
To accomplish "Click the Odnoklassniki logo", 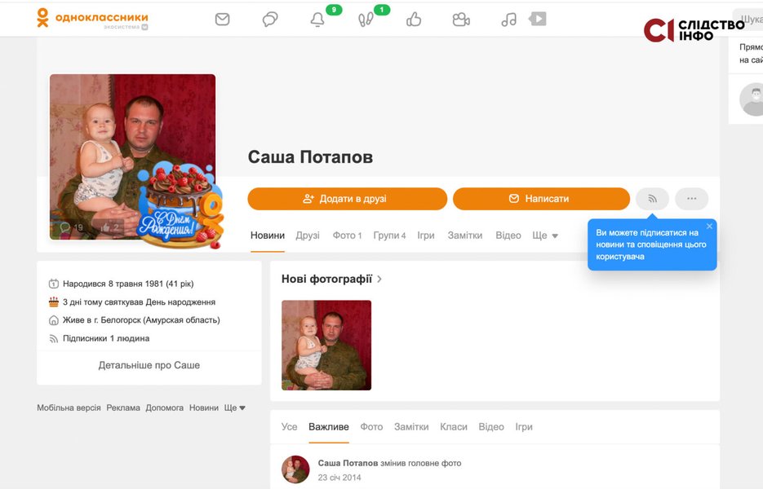I will [x=91, y=19].
